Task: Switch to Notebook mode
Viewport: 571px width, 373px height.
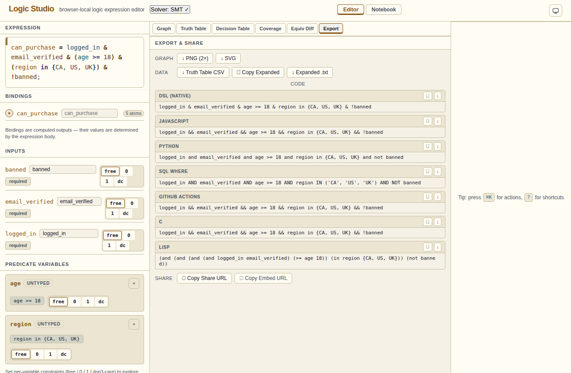Action: click(383, 9)
